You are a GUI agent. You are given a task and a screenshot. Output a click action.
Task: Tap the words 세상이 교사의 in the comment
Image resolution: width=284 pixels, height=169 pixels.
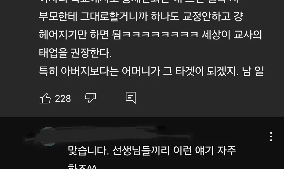point(232,35)
